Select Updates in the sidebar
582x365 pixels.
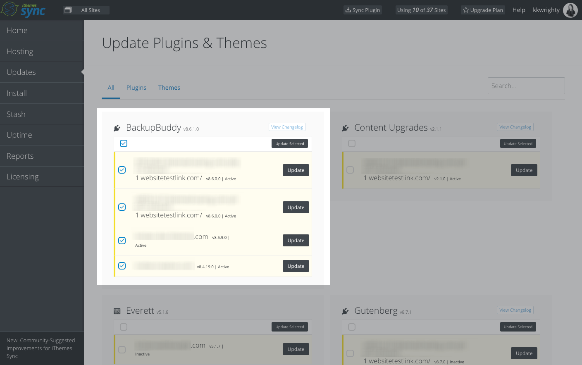pos(42,72)
